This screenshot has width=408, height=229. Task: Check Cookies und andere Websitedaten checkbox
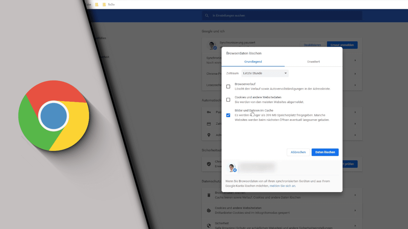tap(228, 100)
